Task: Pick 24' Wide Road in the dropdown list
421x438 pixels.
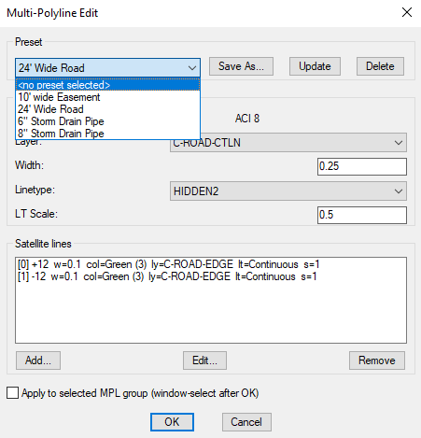Action: pos(107,109)
